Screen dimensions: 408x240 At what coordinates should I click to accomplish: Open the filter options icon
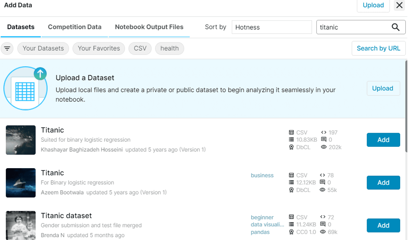(7, 49)
